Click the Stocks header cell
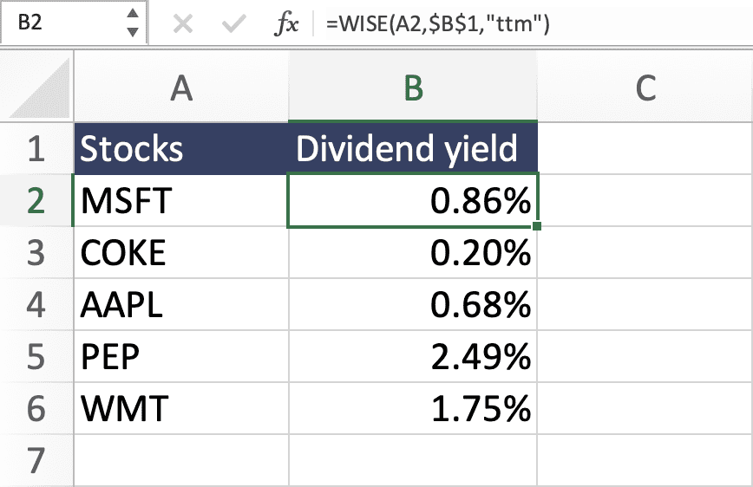The image size is (753, 487). tap(181, 149)
